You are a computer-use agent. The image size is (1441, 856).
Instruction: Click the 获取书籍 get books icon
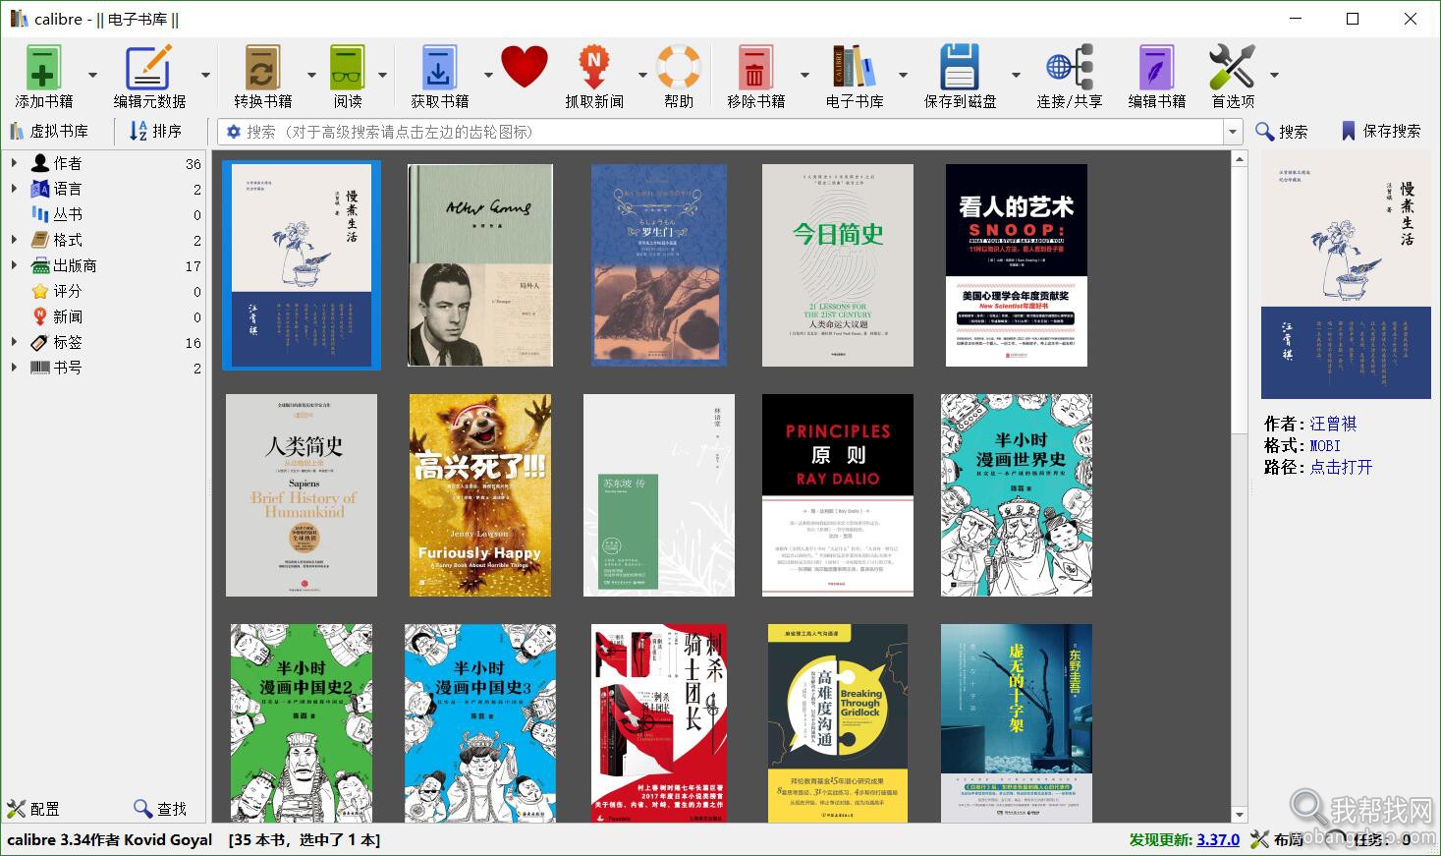pos(439,68)
